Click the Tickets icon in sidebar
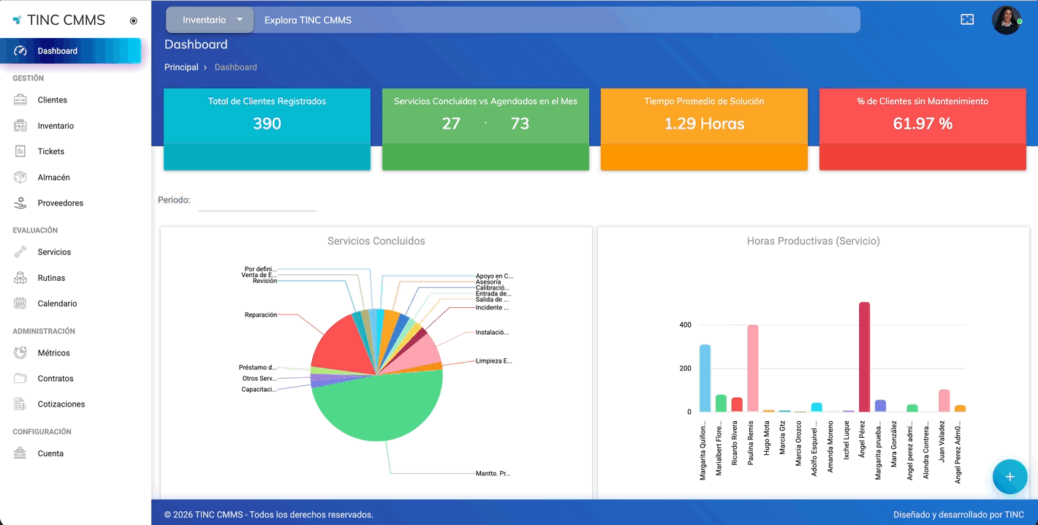The width and height of the screenshot is (1038, 525). coord(20,151)
